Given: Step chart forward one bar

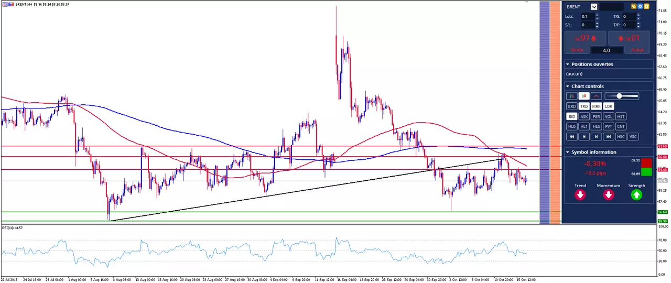Looking at the screenshot, I should tap(596, 136).
